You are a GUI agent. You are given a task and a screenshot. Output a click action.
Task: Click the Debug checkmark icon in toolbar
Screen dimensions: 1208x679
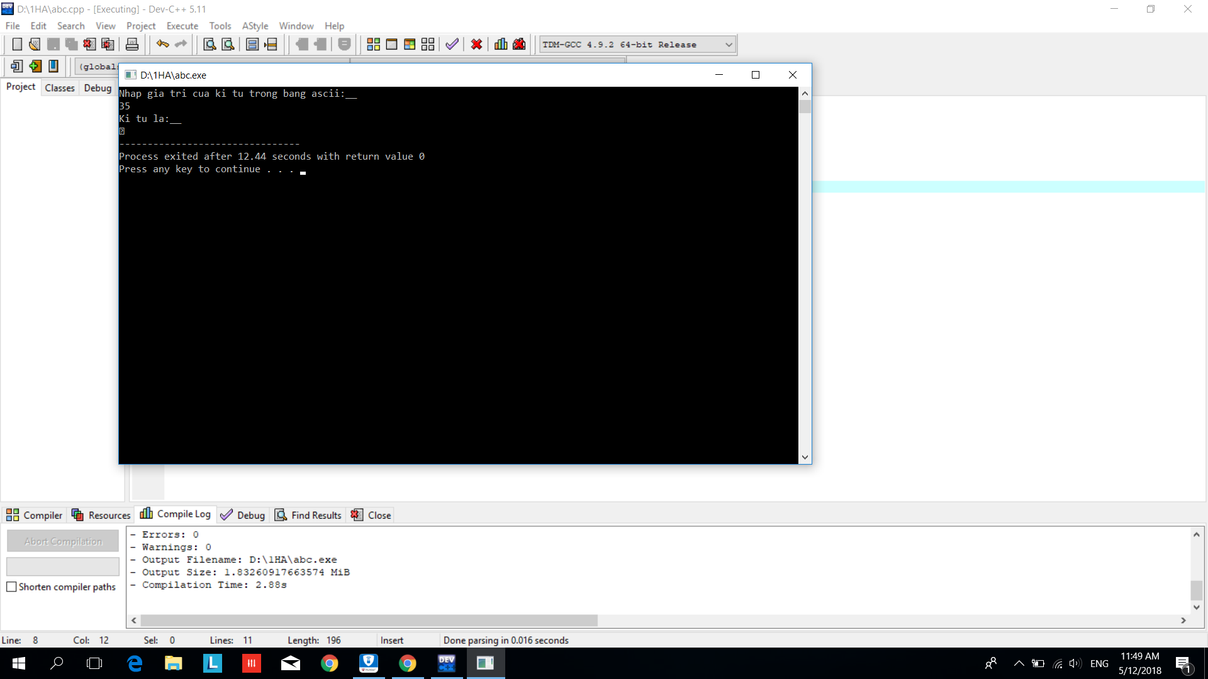(x=452, y=44)
